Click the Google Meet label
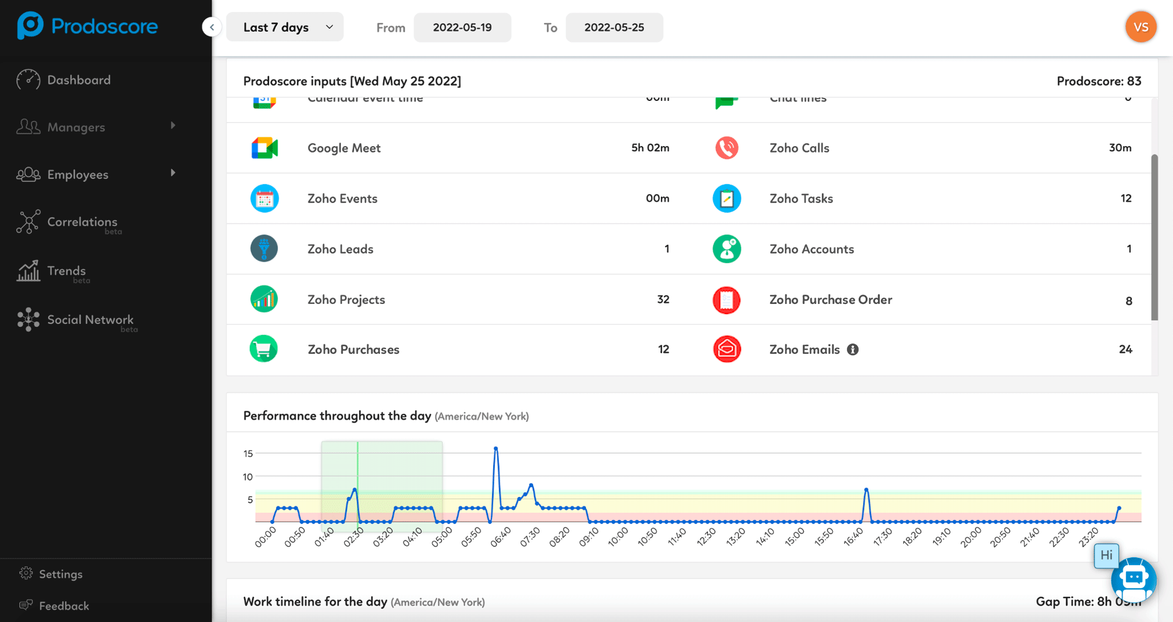 (344, 148)
